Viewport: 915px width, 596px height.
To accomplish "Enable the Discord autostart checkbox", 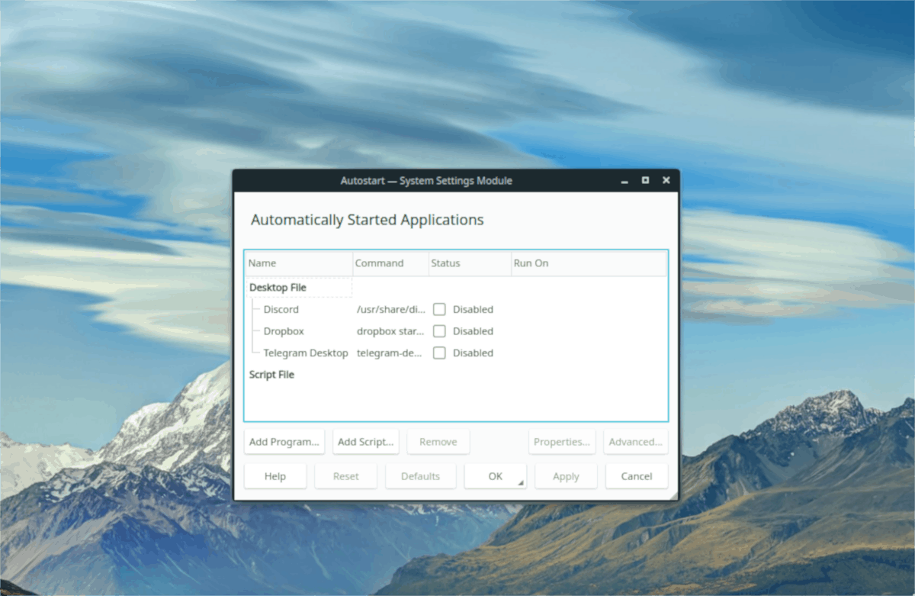I will (439, 309).
